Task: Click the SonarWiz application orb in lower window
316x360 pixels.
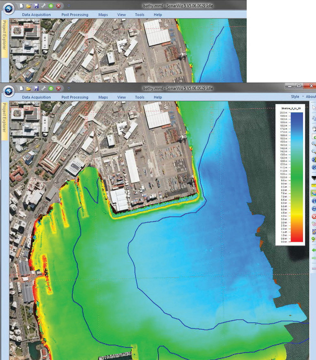Action: [x=9, y=90]
